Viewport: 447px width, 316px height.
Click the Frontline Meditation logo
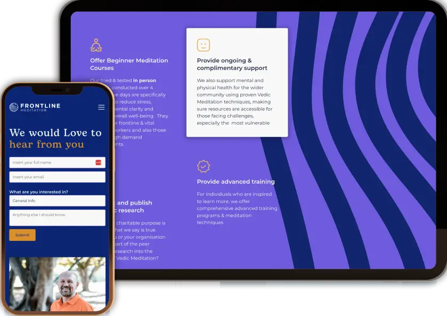click(35, 107)
